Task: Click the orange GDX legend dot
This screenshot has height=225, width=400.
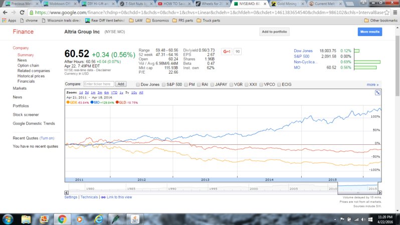Action: (x=68, y=102)
